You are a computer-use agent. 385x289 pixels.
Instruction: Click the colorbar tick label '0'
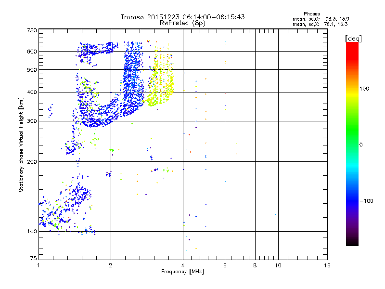(x=360, y=145)
